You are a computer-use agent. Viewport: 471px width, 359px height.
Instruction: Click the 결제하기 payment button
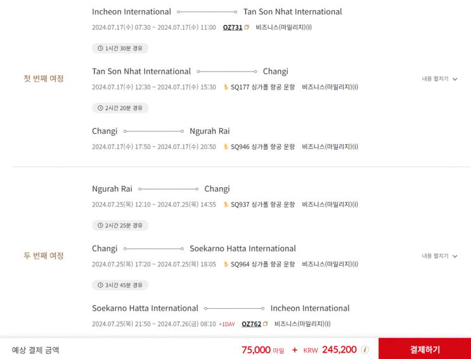point(425,349)
